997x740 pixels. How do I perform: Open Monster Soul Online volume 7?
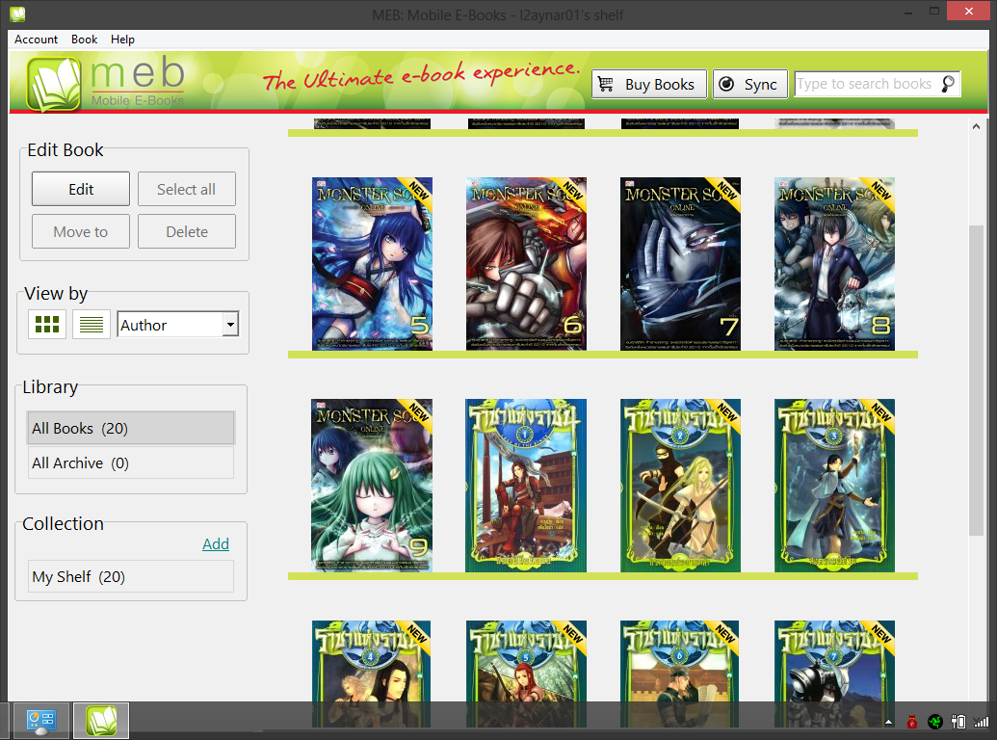coord(680,264)
